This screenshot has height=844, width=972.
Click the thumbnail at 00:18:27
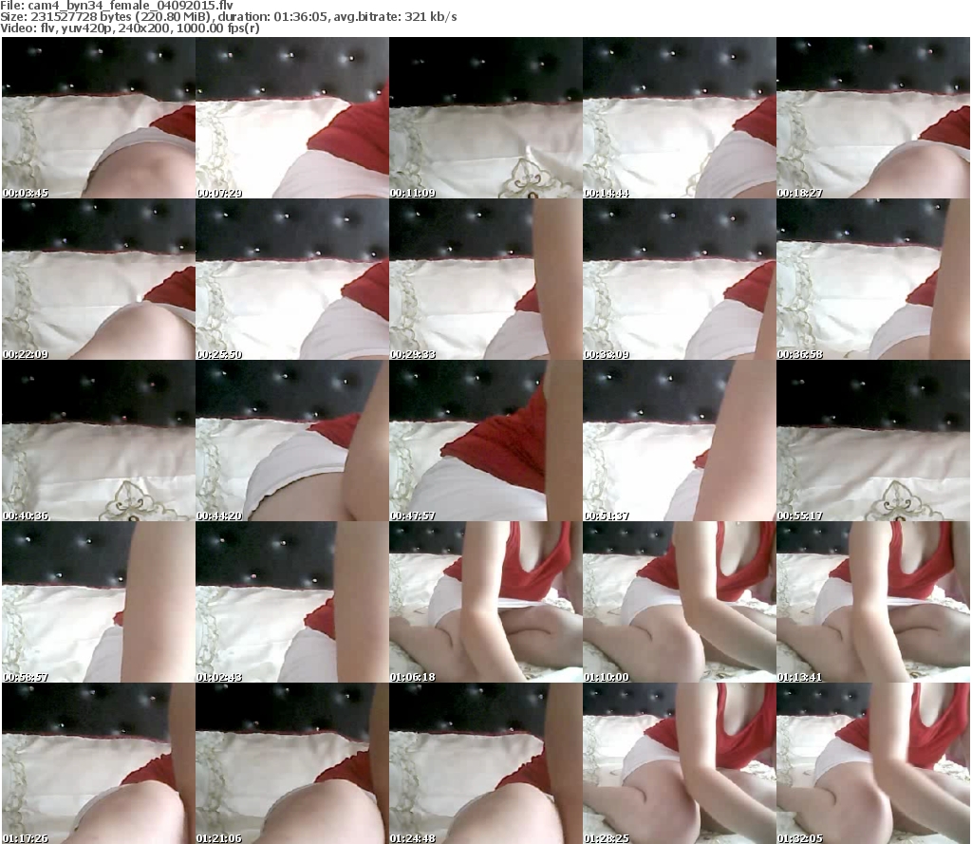pos(873,118)
